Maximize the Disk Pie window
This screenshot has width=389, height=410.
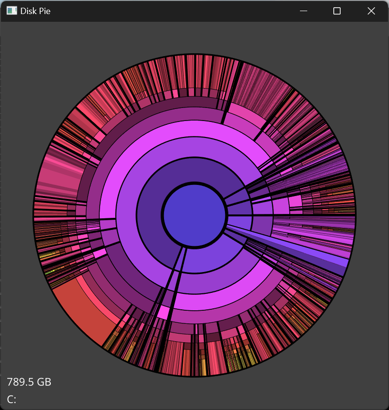tap(337, 11)
